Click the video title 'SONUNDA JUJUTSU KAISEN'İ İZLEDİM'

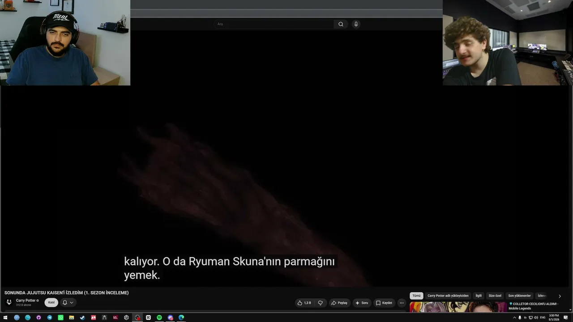67,292
